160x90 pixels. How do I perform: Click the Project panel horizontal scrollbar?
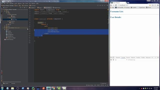tap(12, 82)
